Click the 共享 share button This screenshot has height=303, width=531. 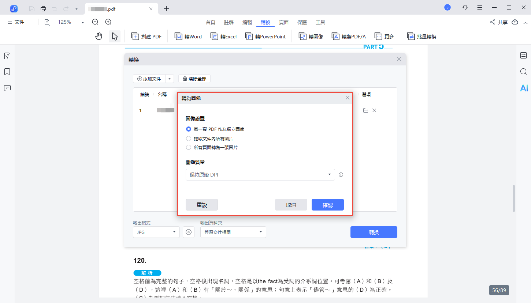coord(499,22)
